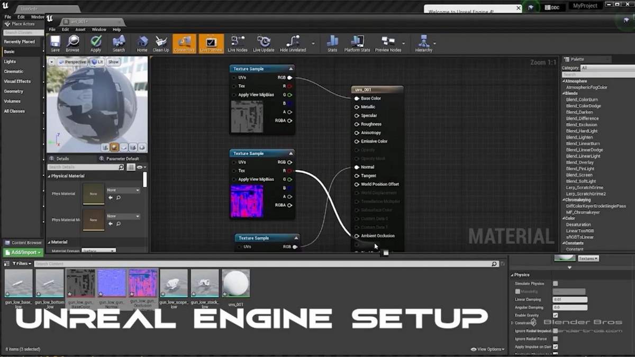Click the Add/Import button
This screenshot has height=357, width=635.
pos(22,252)
